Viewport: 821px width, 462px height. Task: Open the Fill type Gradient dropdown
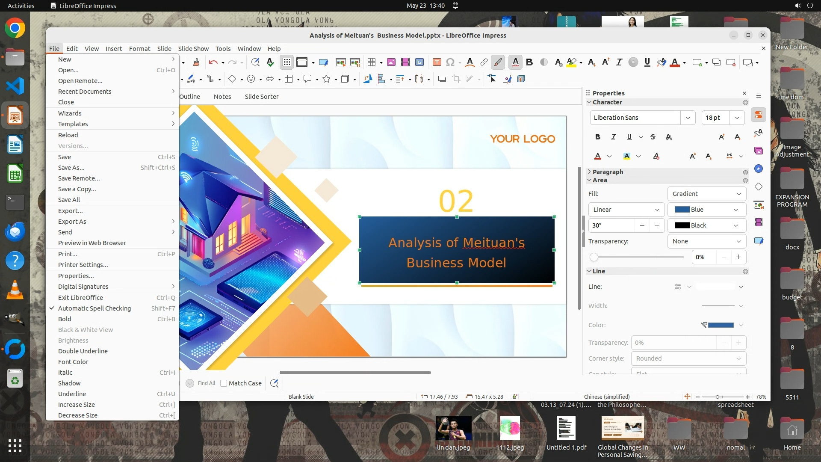[x=706, y=193]
